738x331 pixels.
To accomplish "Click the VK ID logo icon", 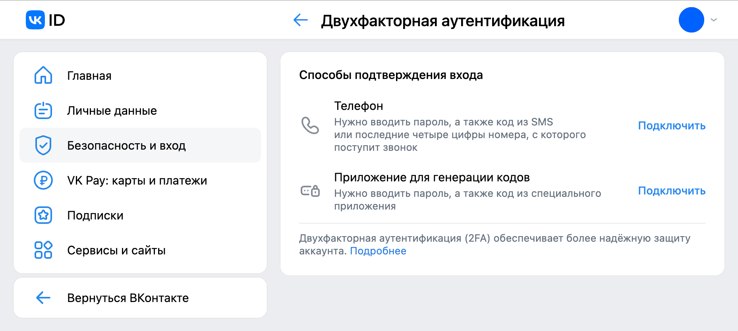I will (35, 20).
